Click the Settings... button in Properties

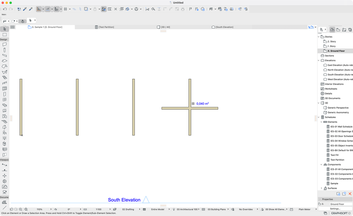(x=335, y=209)
